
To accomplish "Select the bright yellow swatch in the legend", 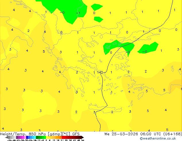I will pos(47,137).
